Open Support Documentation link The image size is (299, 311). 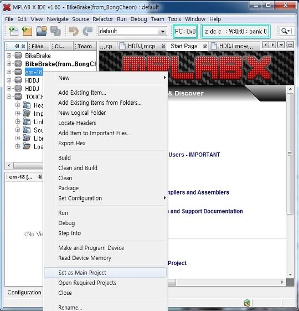[205, 211]
